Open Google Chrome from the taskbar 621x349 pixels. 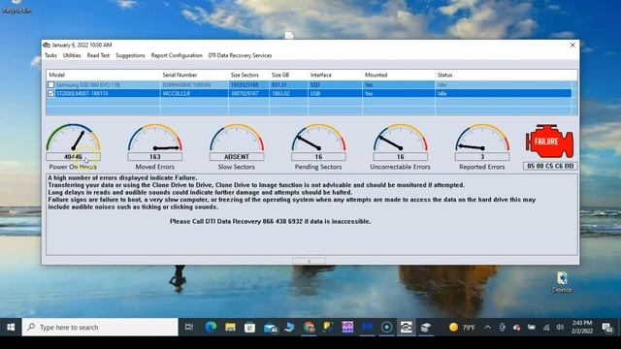309,328
